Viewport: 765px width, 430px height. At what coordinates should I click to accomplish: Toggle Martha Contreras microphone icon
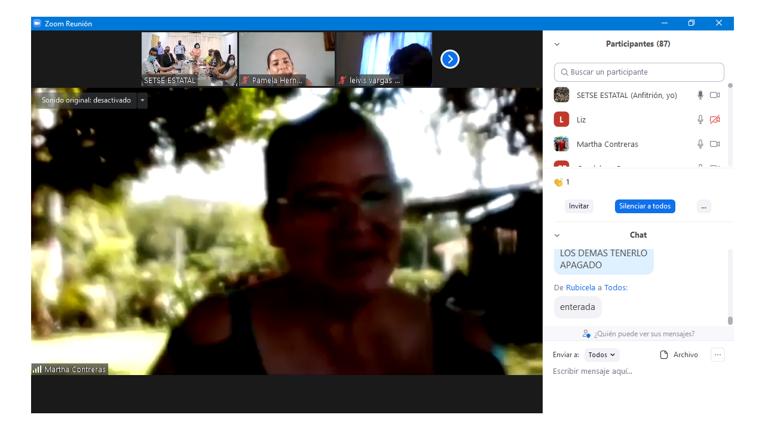coord(700,144)
